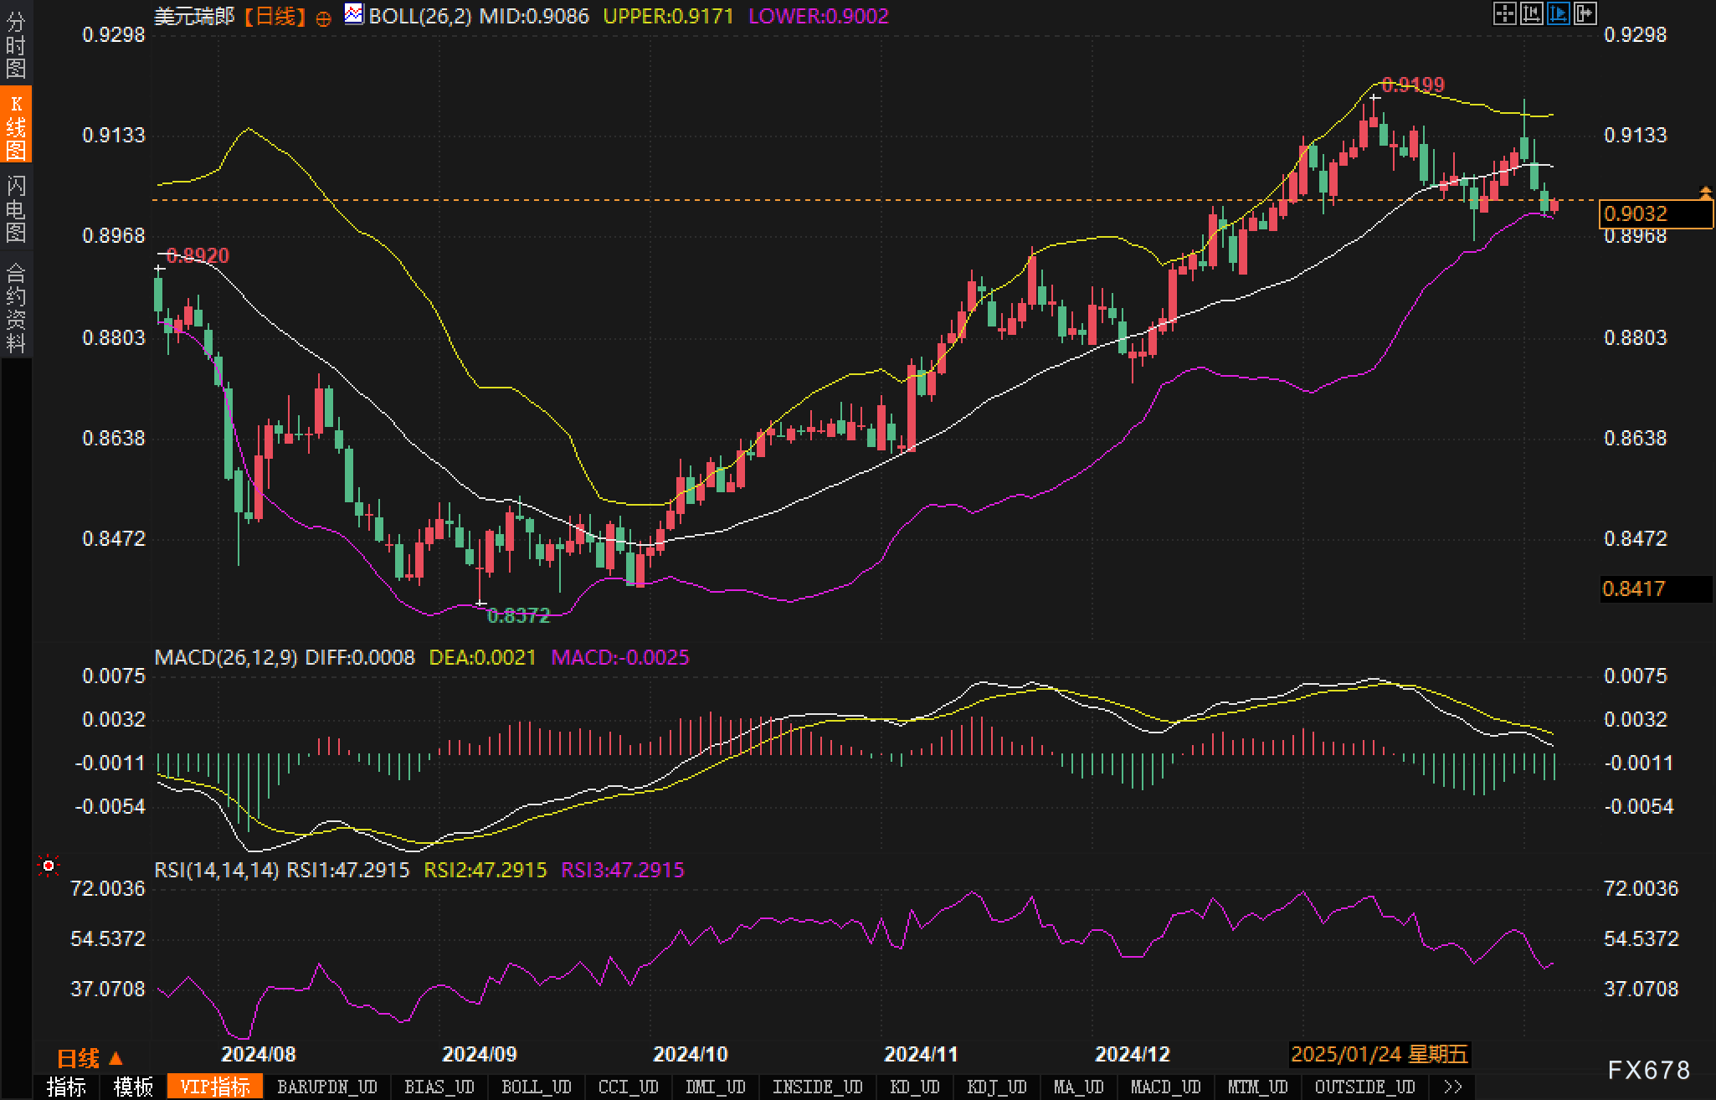Click the orange alert marker above 0.9032

pyautogui.click(x=1705, y=193)
